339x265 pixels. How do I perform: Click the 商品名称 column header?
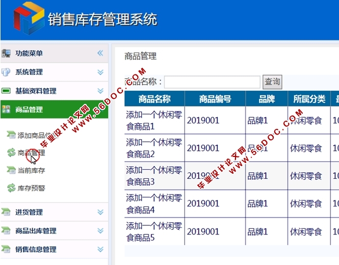(154, 99)
